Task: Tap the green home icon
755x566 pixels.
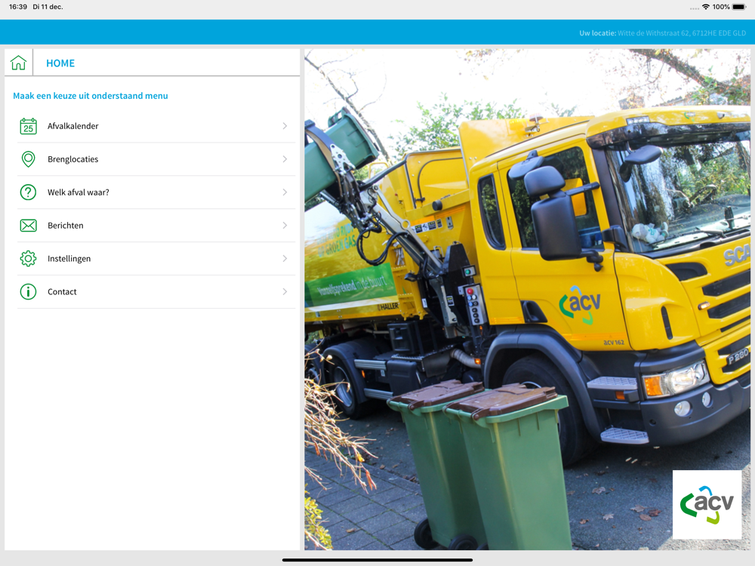Action: click(18, 63)
